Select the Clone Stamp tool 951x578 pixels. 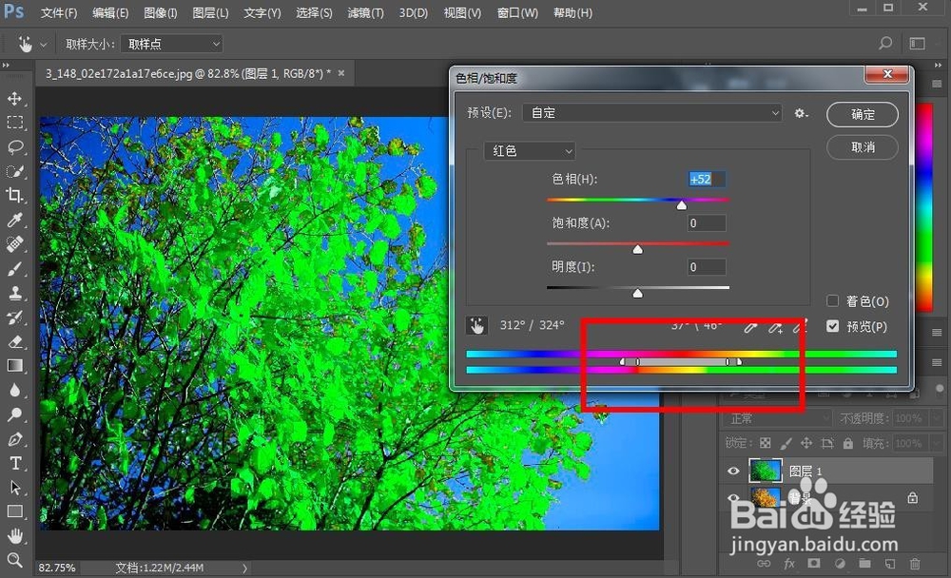click(x=14, y=293)
